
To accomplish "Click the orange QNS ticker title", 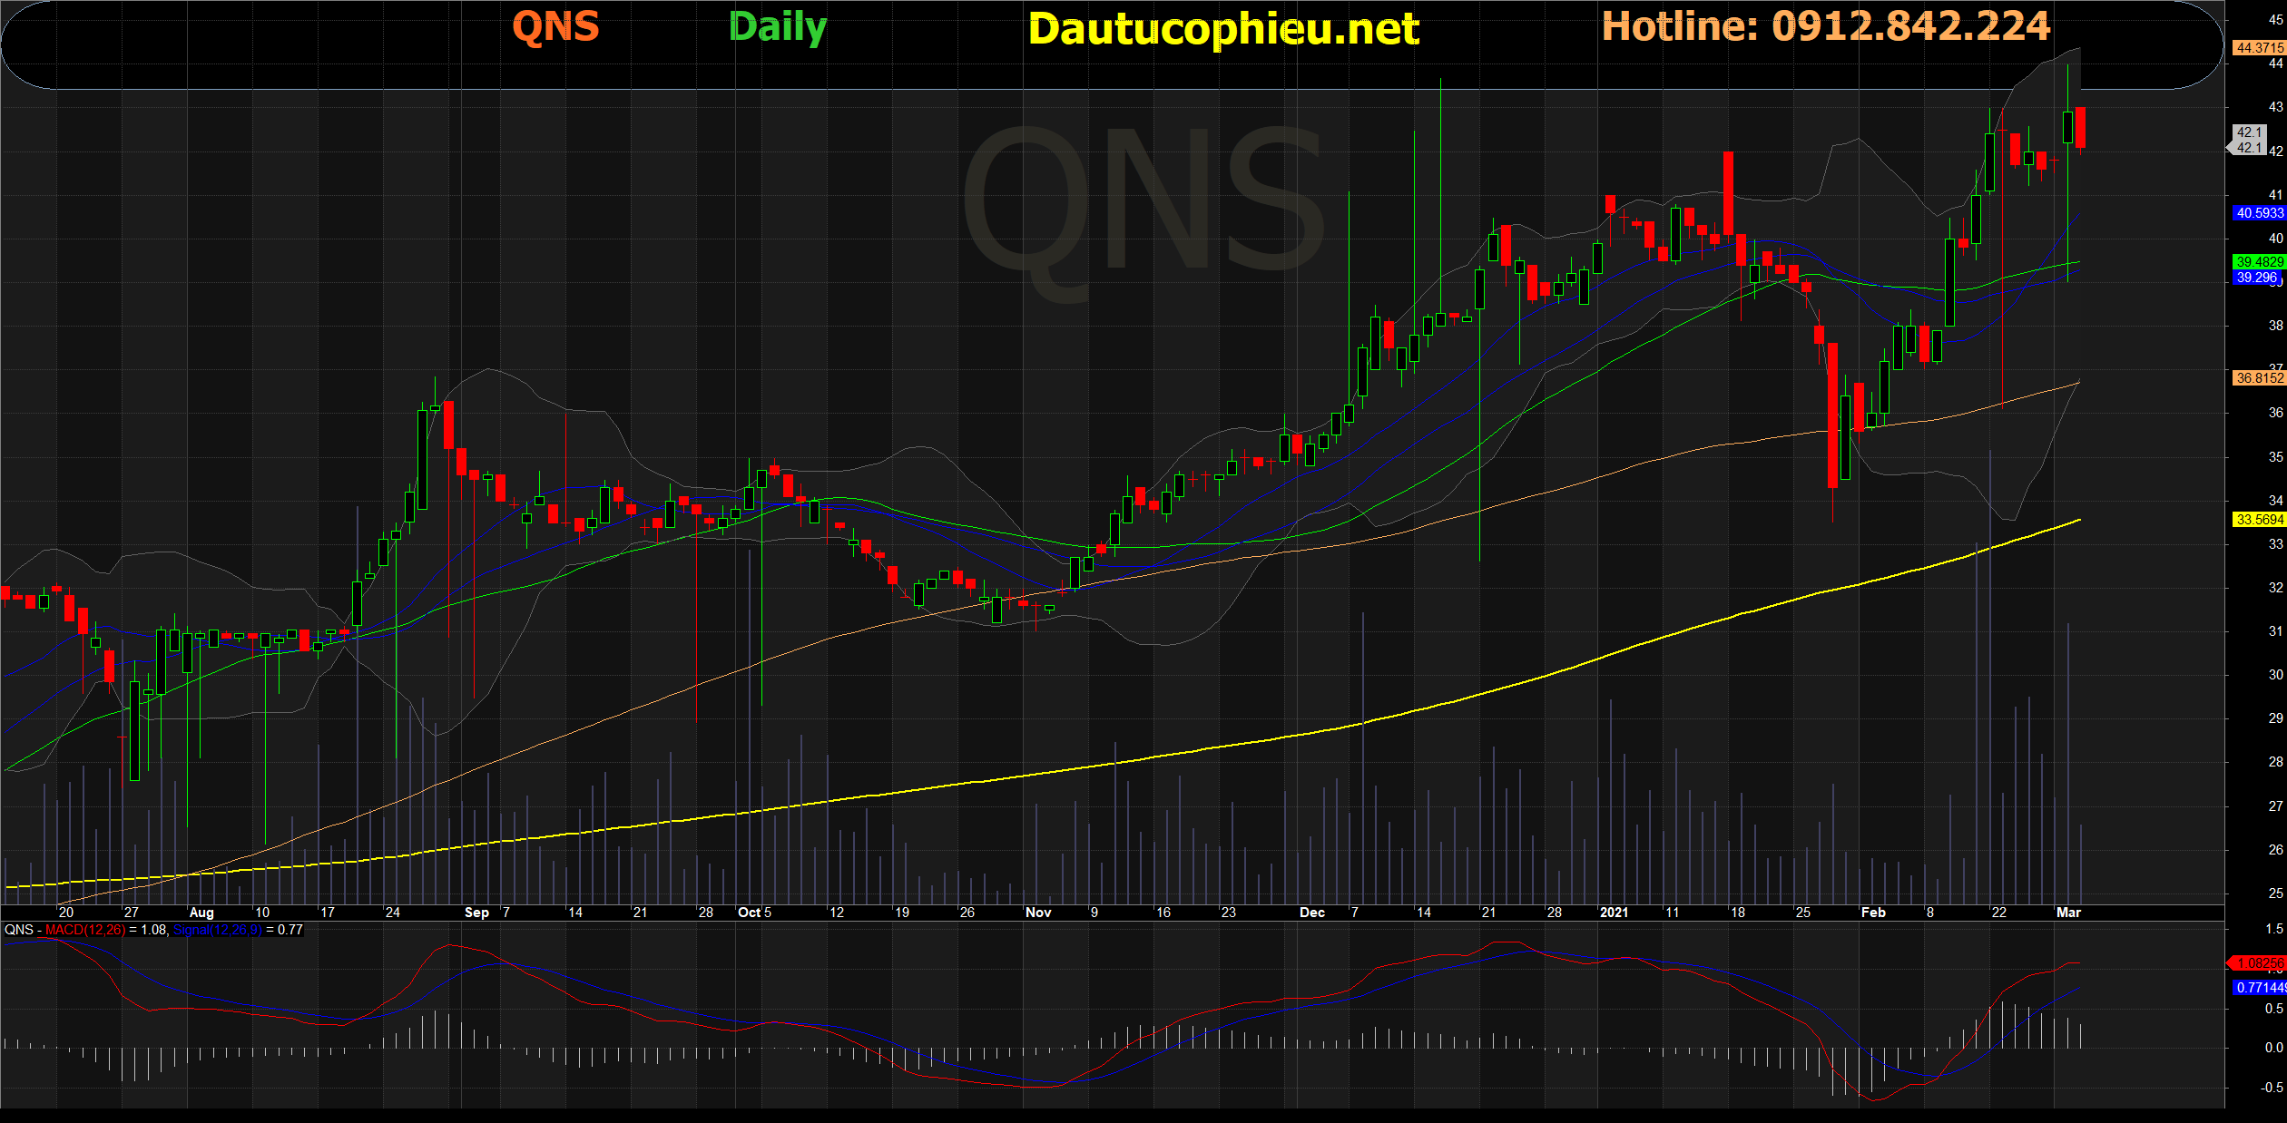I will coord(555,27).
